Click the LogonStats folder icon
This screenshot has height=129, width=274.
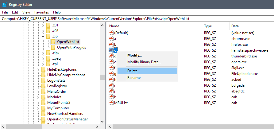click(43, 80)
